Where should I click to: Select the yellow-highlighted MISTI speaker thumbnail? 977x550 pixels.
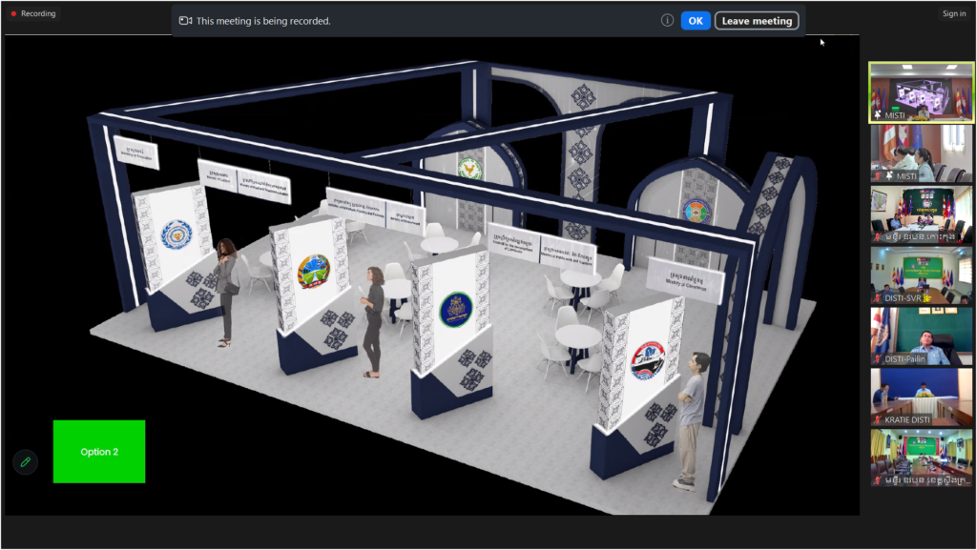[921, 92]
